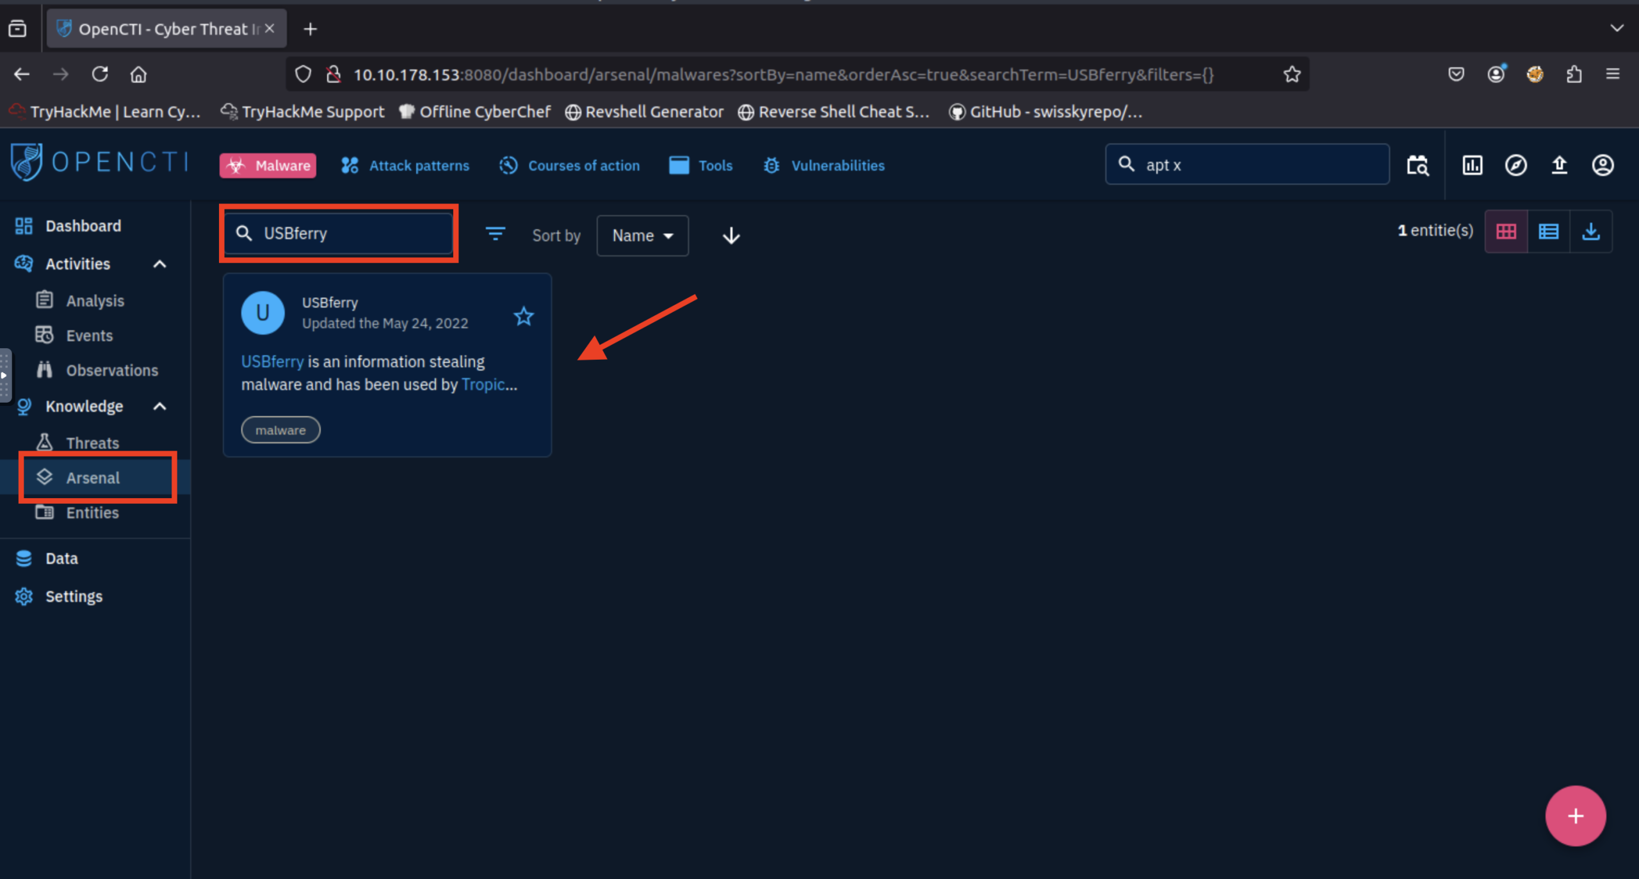Click the USBferry link in card description
The height and width of the screenshot is (879, 1639).
272,362
